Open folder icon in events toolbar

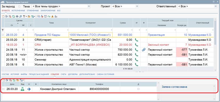(x=18, y=80)
